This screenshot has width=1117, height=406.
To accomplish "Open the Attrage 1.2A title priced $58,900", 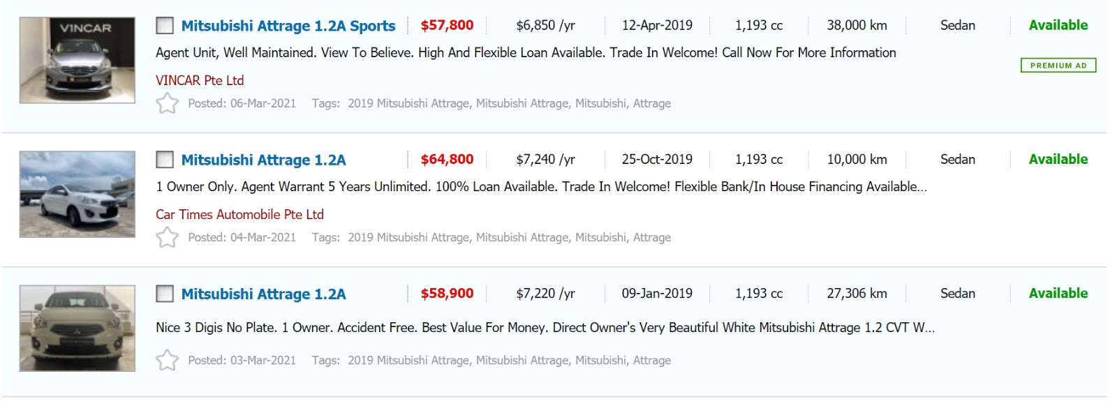I will (263, 294).
